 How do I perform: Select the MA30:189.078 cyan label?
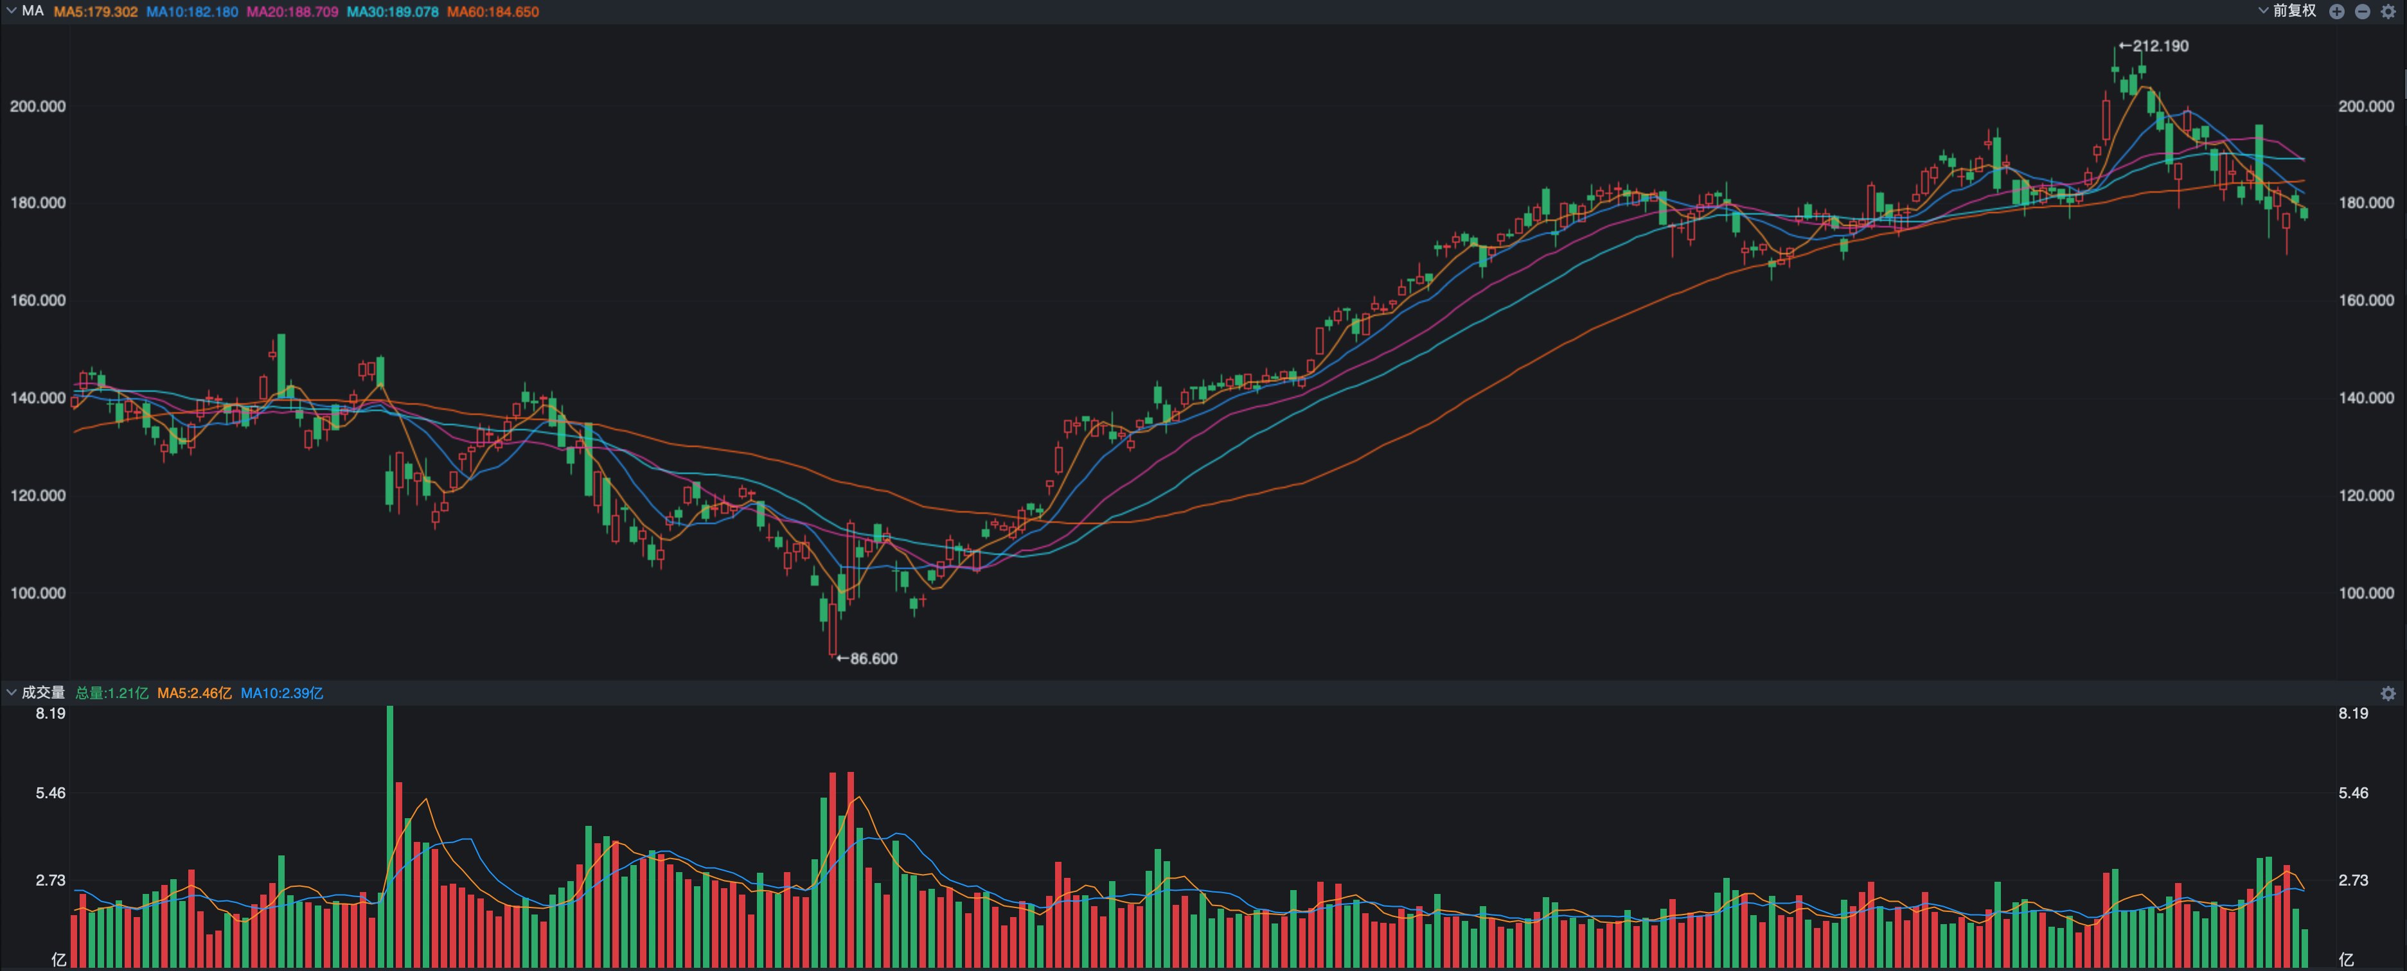pyautogui.click(x=393, y=12)
